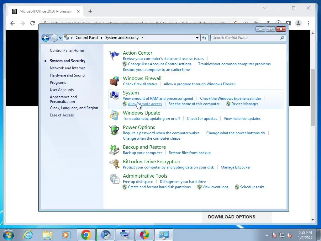Select Appearance and Personalization category
321x241 pixels.
click(63, 99)
